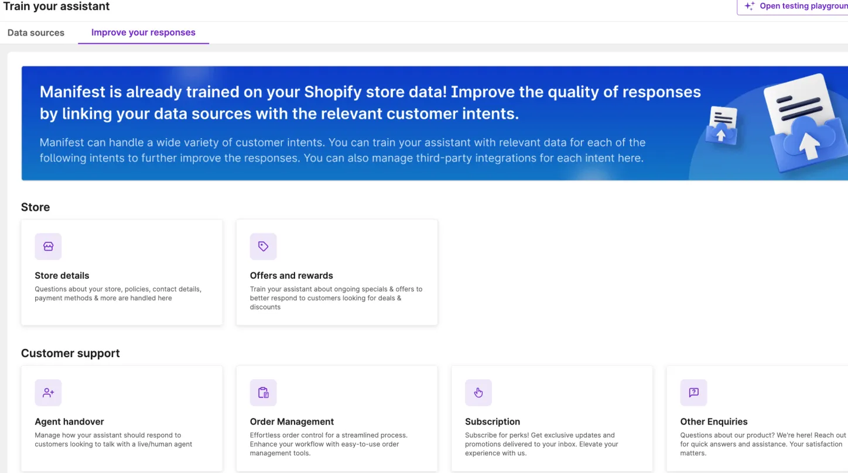This screenshot has height=473, width=848.
Task: Open the Agent handover card title
Action: [69, 421]
